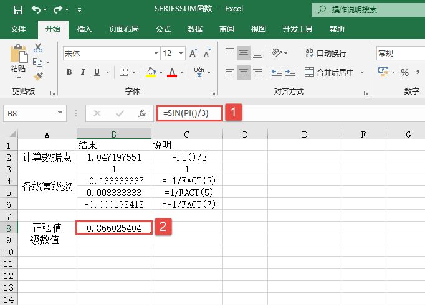425x305 pixels.
Task: Click the Save icon in quick access toolbar
Action: 18,10
